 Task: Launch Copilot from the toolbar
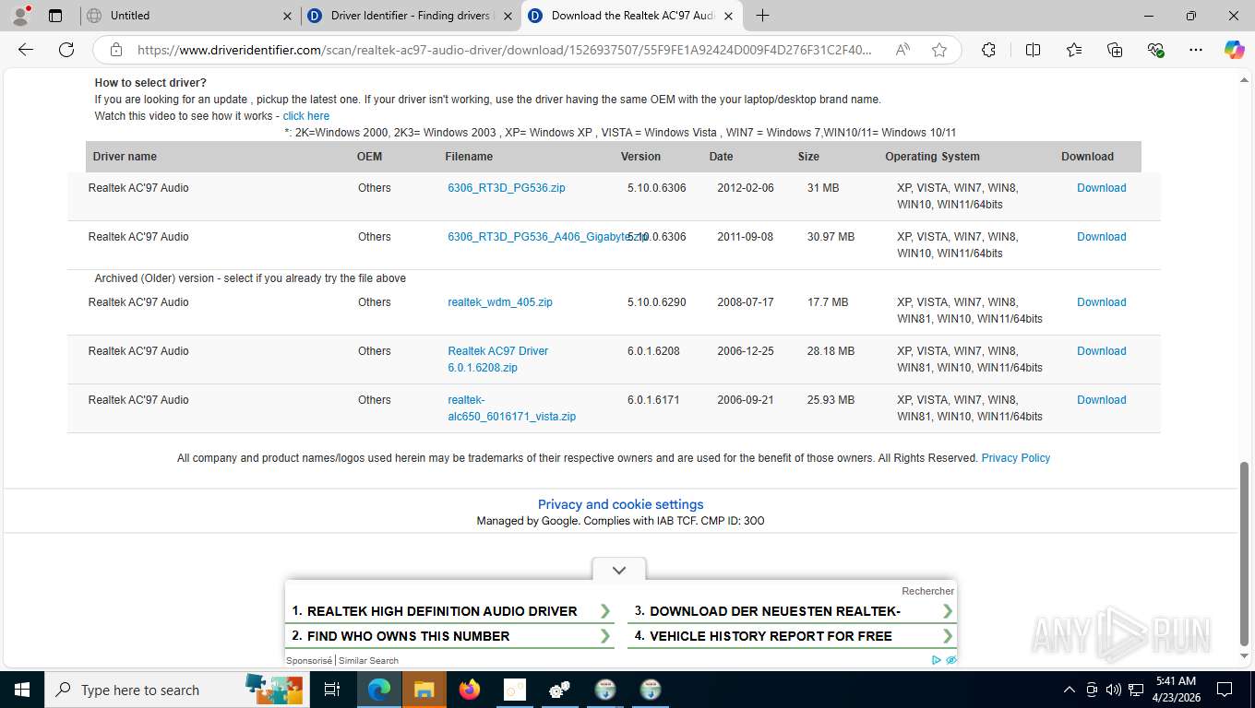1235,50
